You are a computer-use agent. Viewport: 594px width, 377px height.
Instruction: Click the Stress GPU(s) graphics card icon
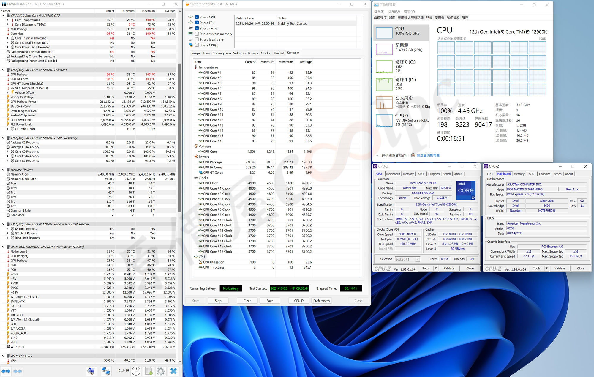pos(191,45)
